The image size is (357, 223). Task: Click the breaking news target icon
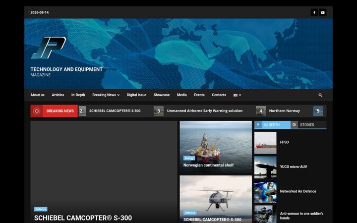[37, 111]
